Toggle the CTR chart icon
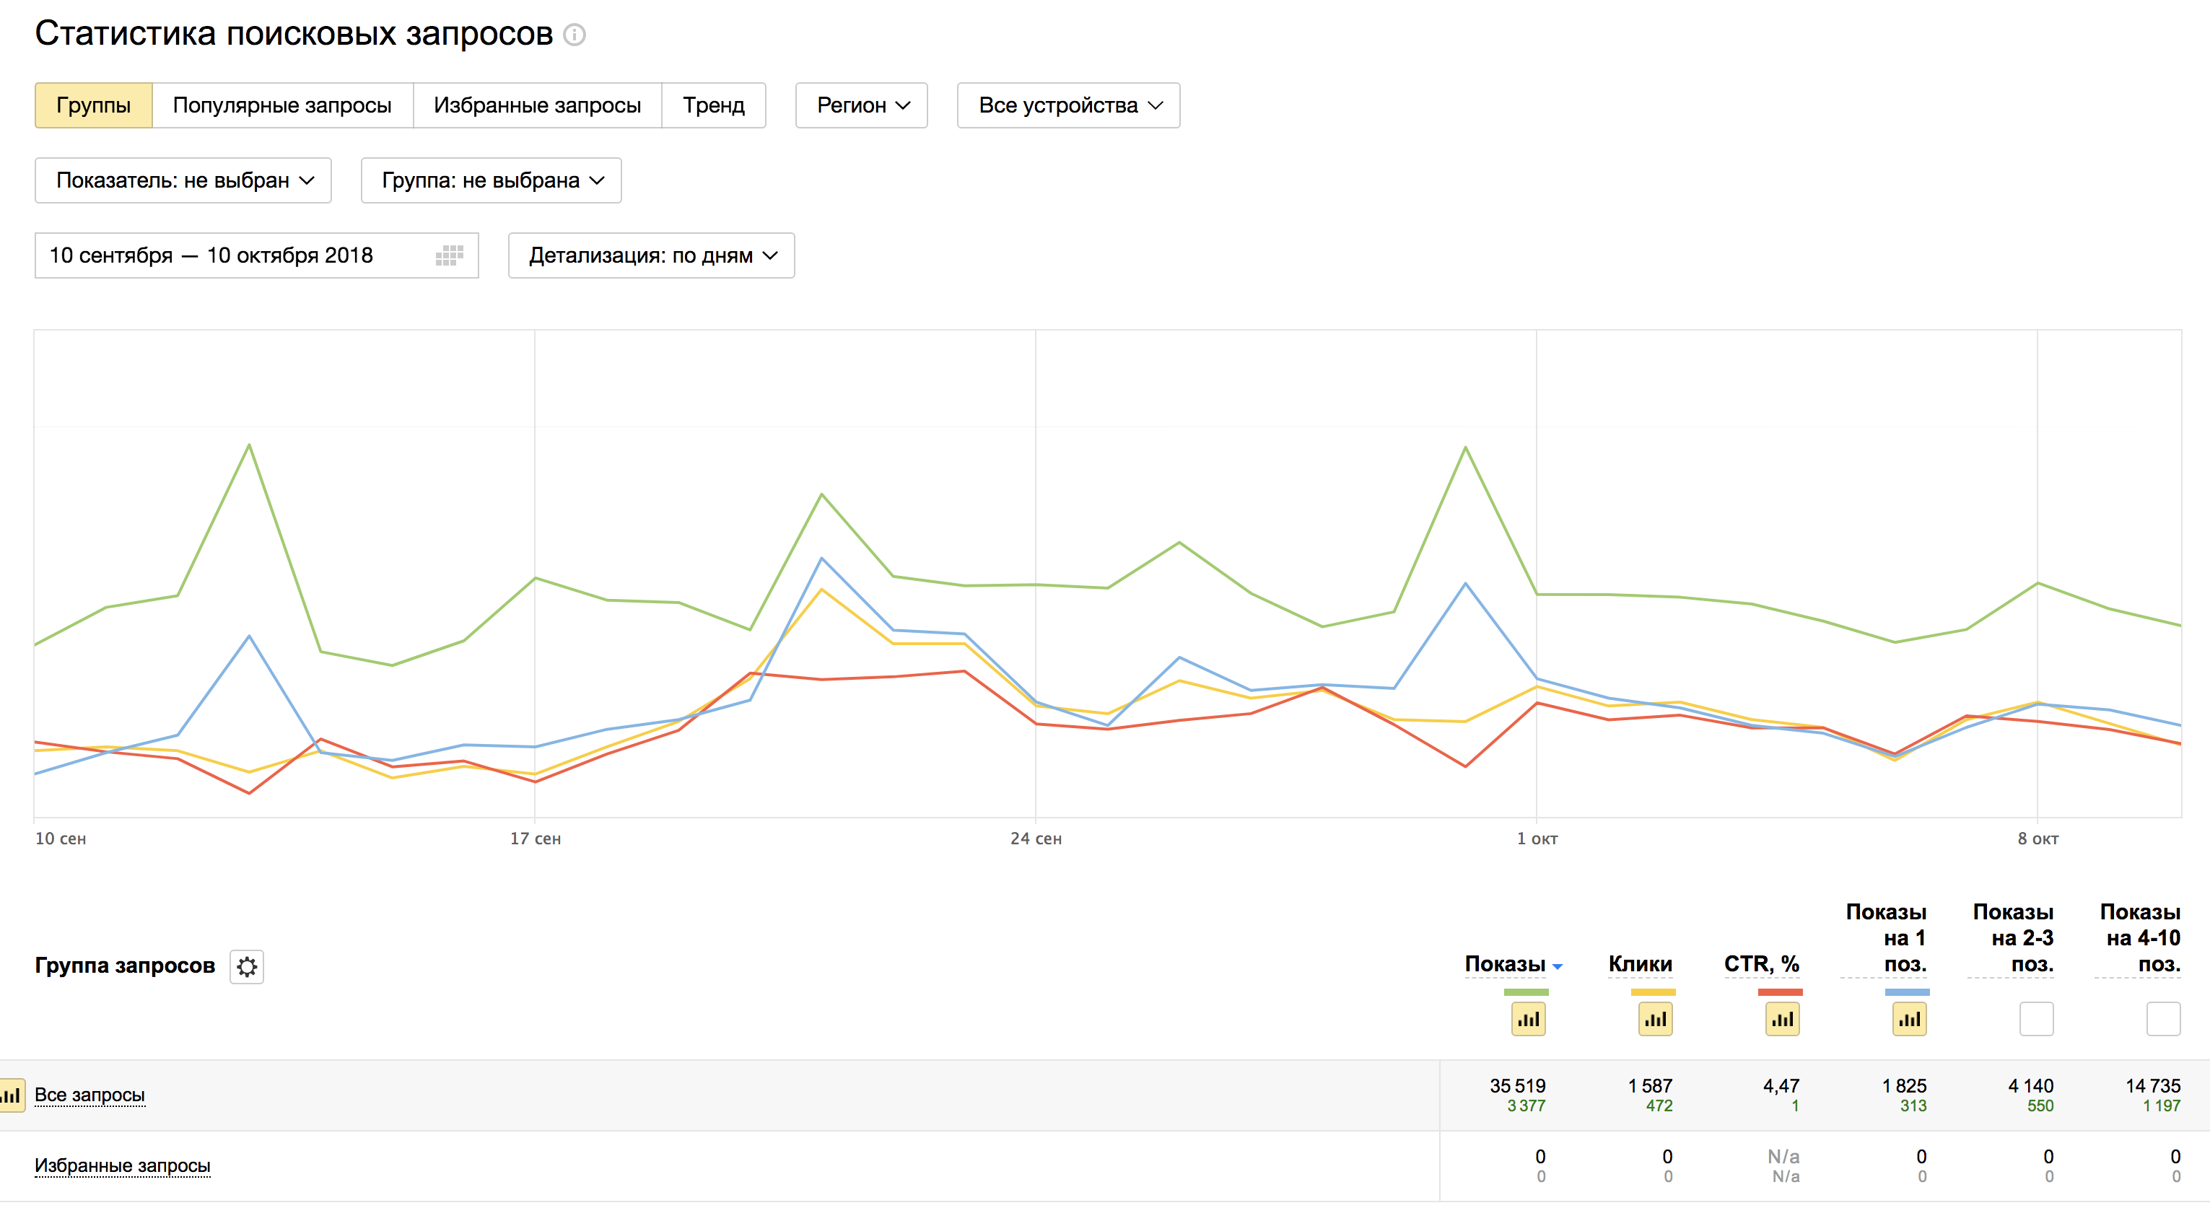This screenshot has width=2210, height=1208. click(x=1781, y=1019)
